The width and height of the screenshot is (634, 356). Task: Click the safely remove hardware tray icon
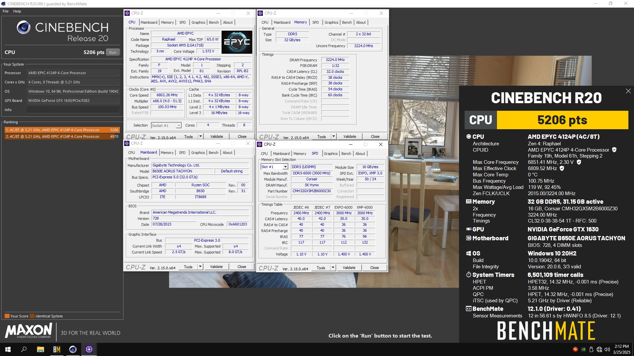[x=591, y=349]
